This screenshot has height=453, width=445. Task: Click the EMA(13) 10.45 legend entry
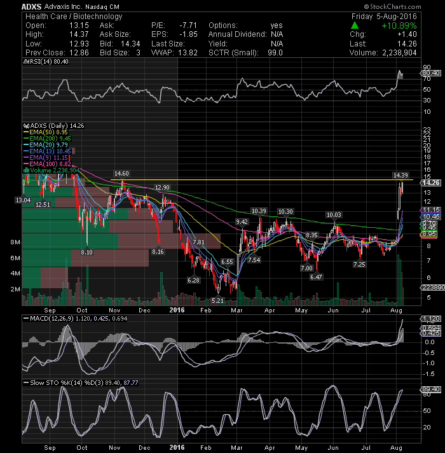(47, 151)
